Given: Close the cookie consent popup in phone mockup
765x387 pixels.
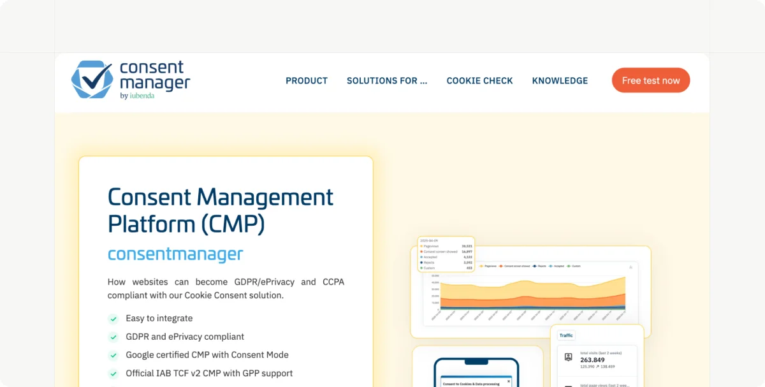Looking at the screenshot, I should pyautogui.click(x=509, y=381).
